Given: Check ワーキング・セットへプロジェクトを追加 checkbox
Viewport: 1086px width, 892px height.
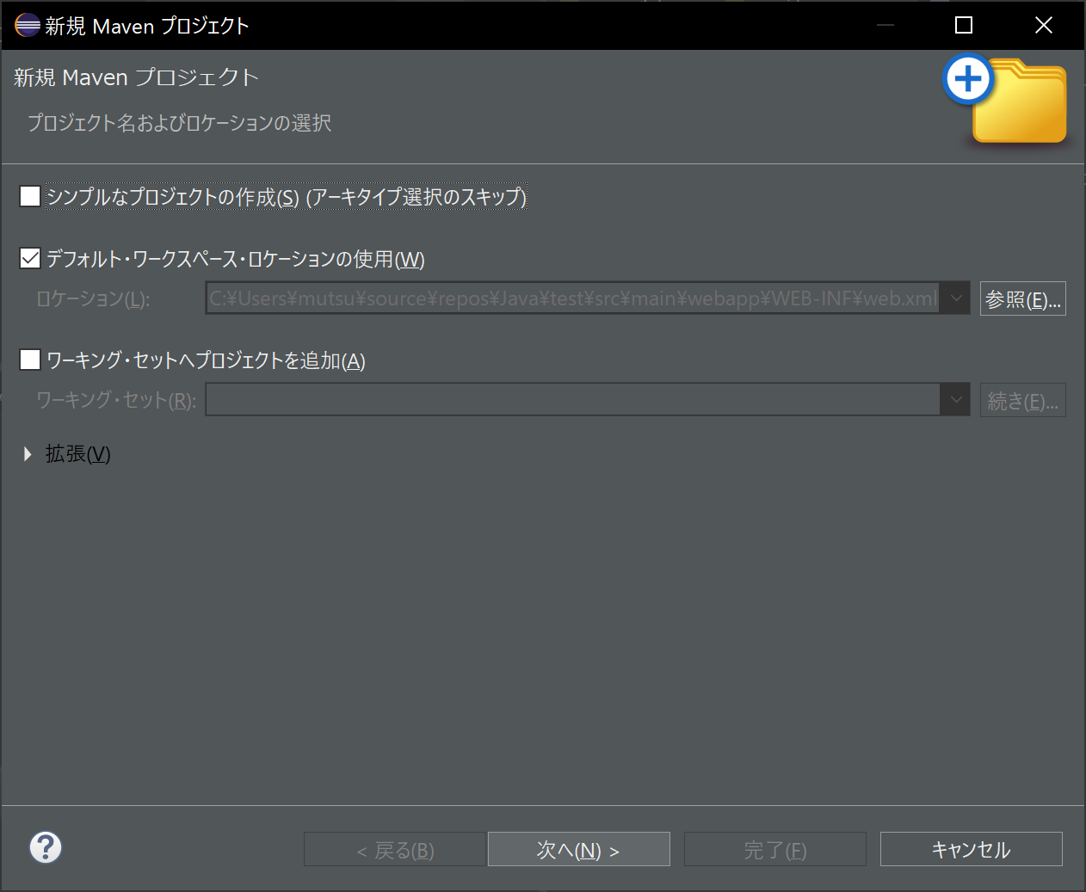Looking at the screenshot, I should tap(30, 360).
